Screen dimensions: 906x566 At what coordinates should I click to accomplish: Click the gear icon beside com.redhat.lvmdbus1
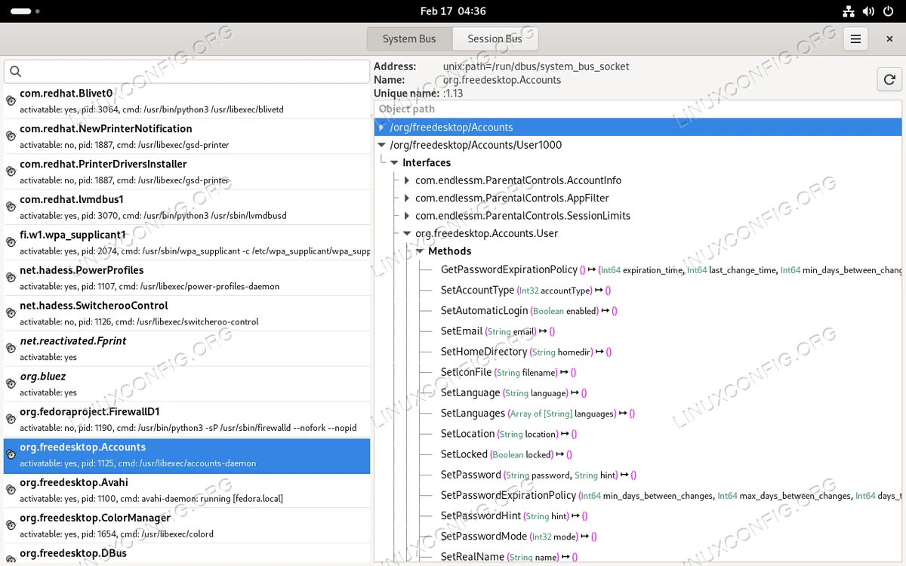pyautogui.click(x=11, y=207)
